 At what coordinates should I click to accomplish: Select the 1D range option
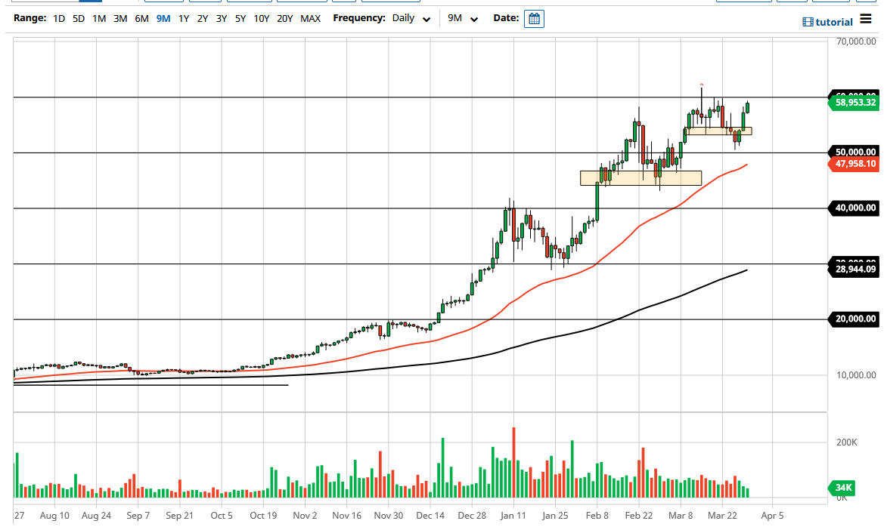click(x=59, y=18)
